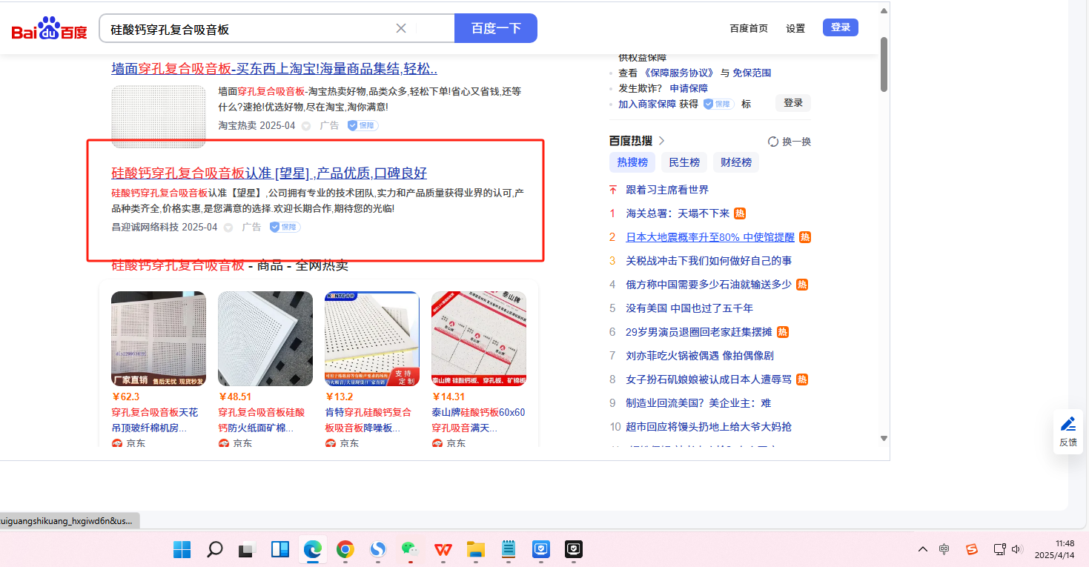Click the page scrollbar up arrow
Viewport: 1089px width, 567px height.
tap(884, 11)
